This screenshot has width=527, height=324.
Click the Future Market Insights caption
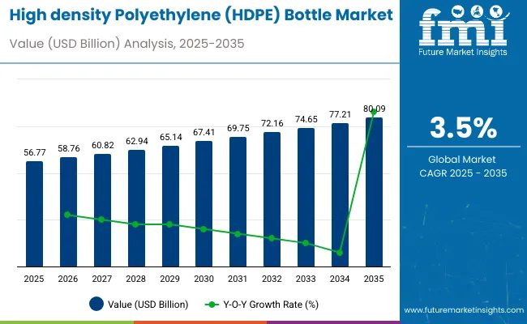[x=463, y=52]
